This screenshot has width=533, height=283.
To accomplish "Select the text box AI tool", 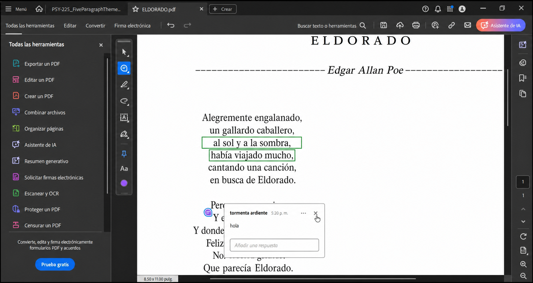I will click(x=124, y=117).
